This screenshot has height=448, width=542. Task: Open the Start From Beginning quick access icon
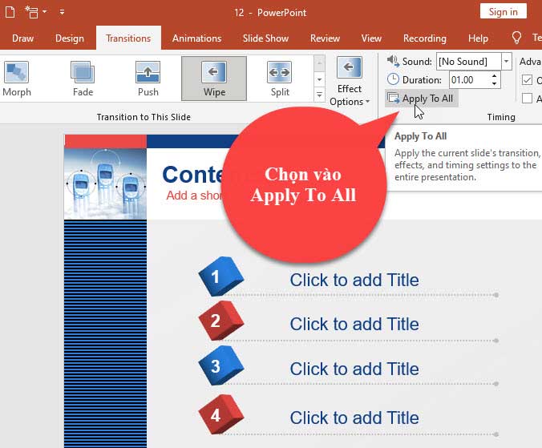[32, 12]
